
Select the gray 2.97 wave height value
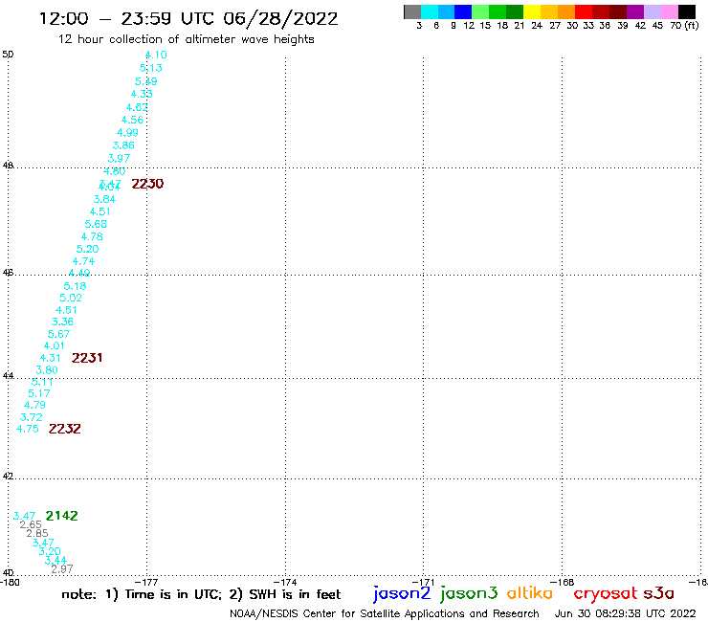click(62, 569)
